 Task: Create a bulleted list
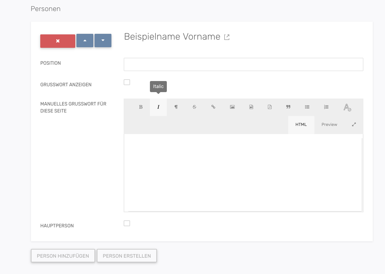click(307, 107)
